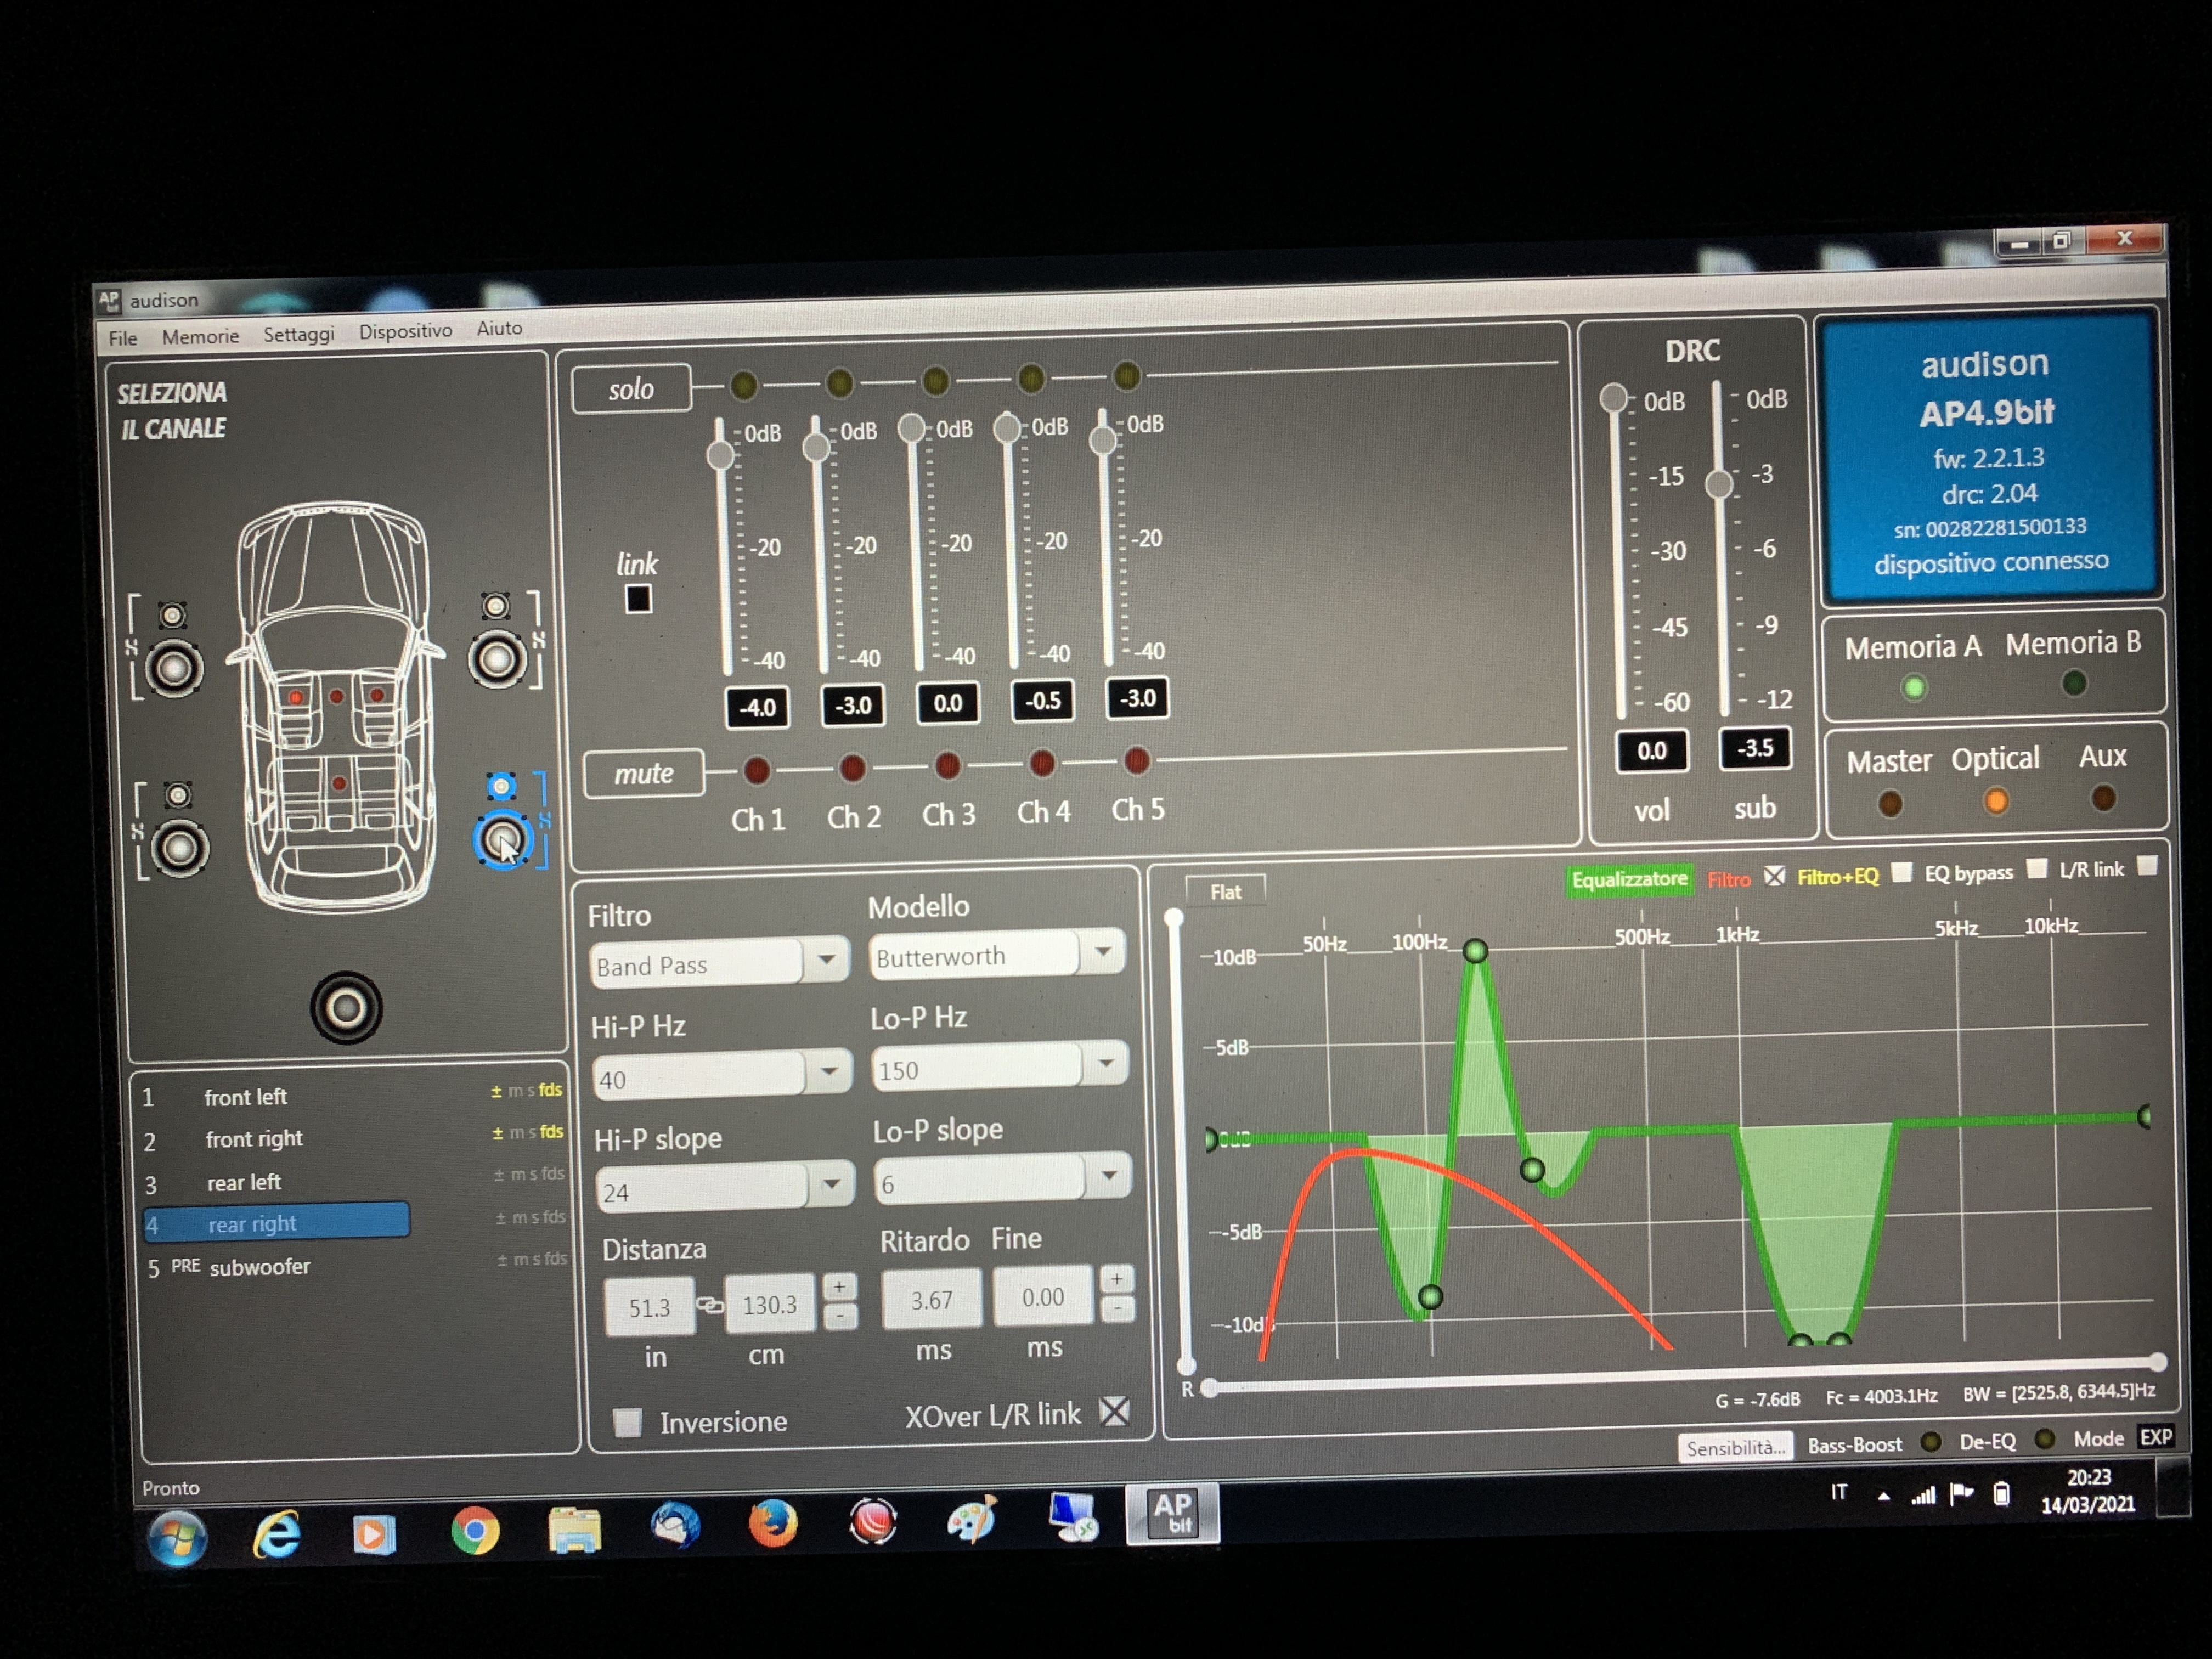This screenshot has width=2212, height=1659.
Task: Click the solo button
Action: click(x=631, y=388)
